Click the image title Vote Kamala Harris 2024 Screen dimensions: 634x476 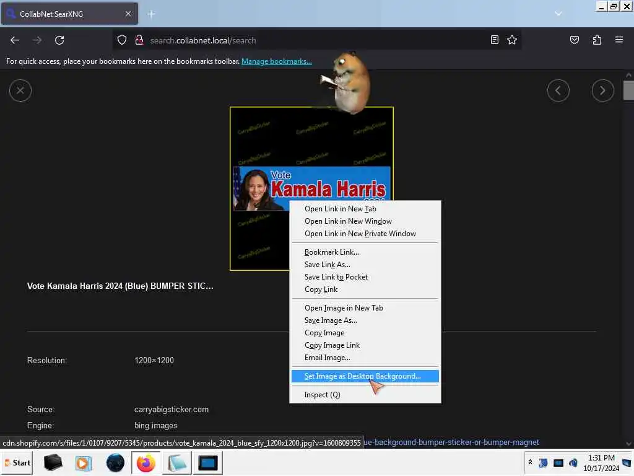tap(120, 286)
